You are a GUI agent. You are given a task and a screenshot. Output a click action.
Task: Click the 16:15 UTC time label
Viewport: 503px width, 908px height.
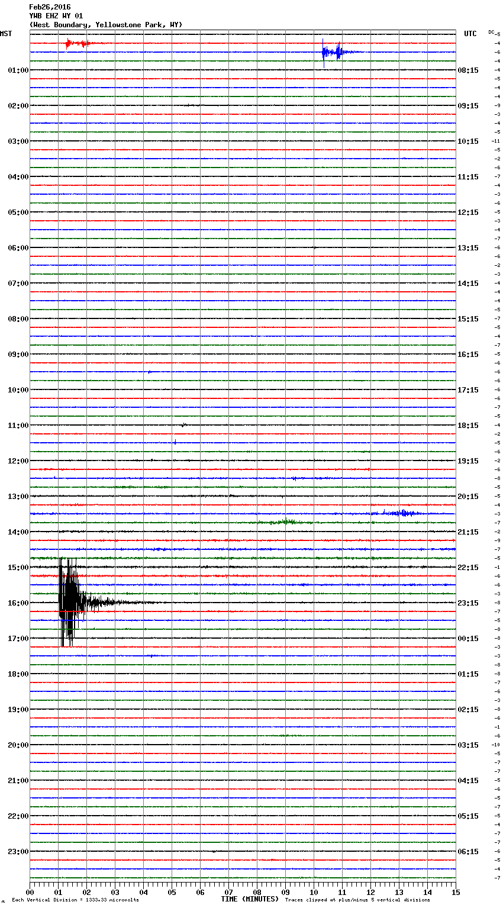pyautogui.click(x=468, y=355)
